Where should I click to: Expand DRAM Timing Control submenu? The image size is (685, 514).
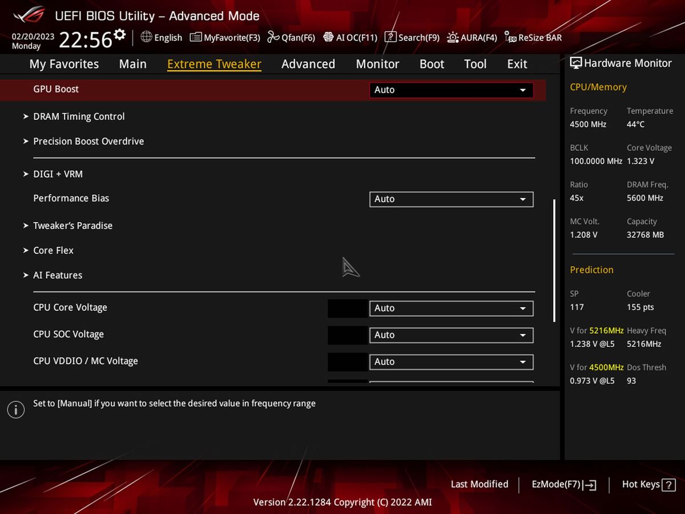79,117
